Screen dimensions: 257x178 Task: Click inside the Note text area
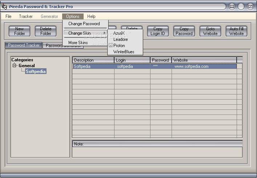point(157,152)
